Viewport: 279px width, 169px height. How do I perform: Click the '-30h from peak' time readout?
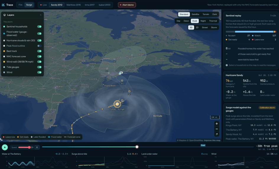(x=267, y=146)
